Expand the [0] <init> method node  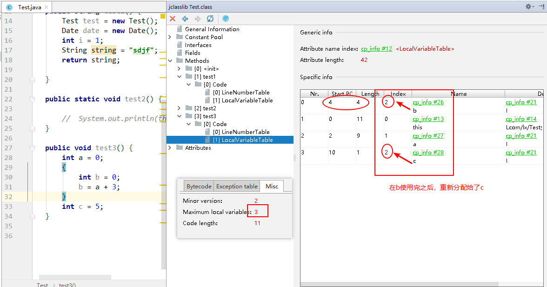(x=180, y=69)
